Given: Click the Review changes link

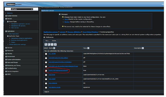Looking at the screenshot, I should 67,22.
